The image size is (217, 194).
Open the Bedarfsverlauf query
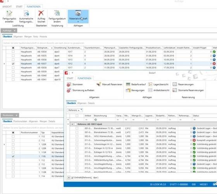[x=136, y=84]
